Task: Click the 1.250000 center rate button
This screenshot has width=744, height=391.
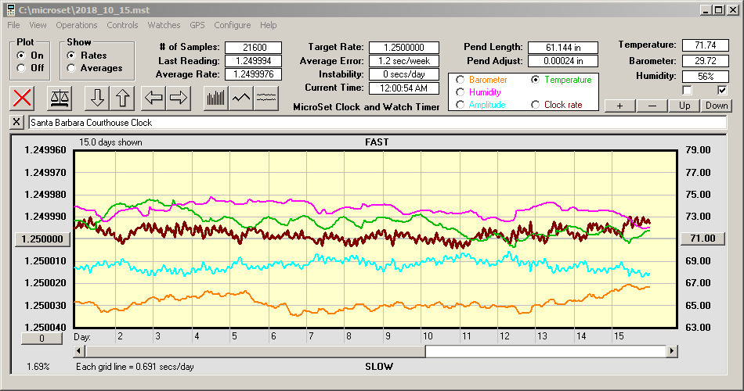Action: tap(43, 239)
